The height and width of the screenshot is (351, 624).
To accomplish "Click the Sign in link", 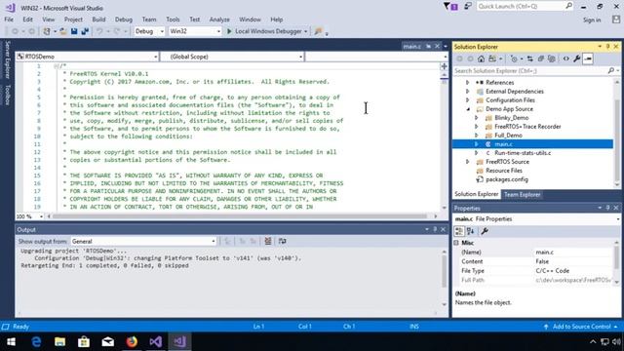I will [x=592, y=19].
